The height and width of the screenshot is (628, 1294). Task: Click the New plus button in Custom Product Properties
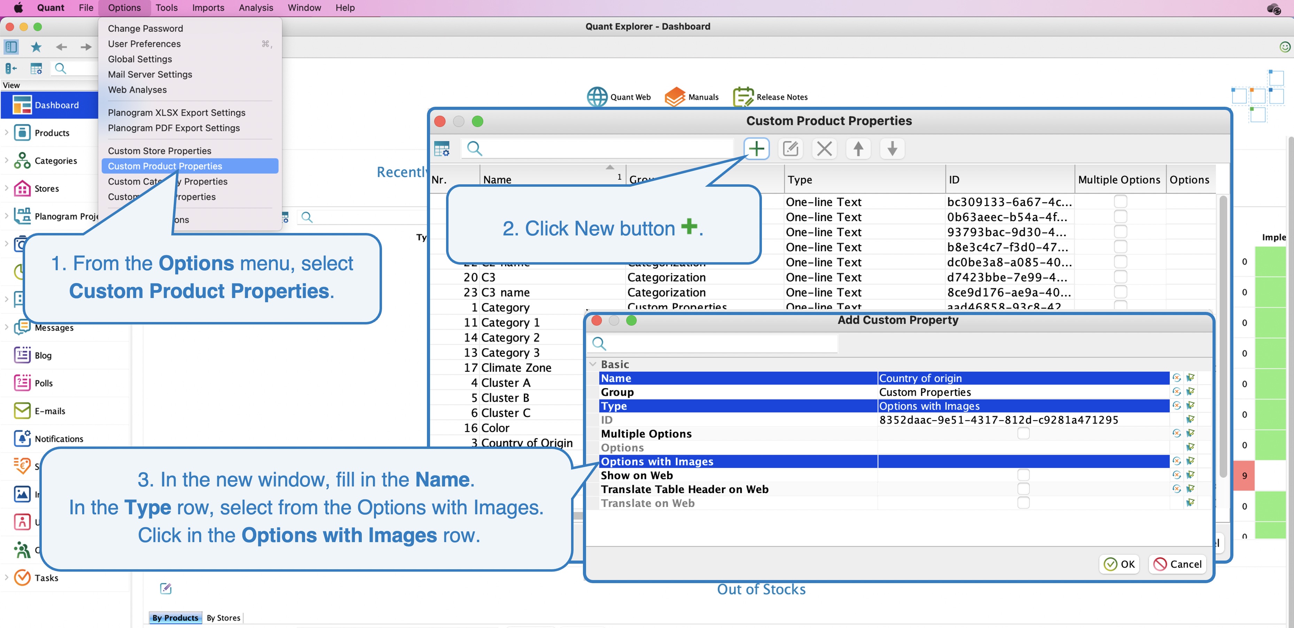756,148
